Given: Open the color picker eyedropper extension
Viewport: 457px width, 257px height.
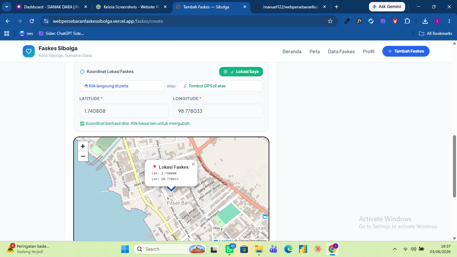Looking at the screenshot, I should (x=347, y=21).
